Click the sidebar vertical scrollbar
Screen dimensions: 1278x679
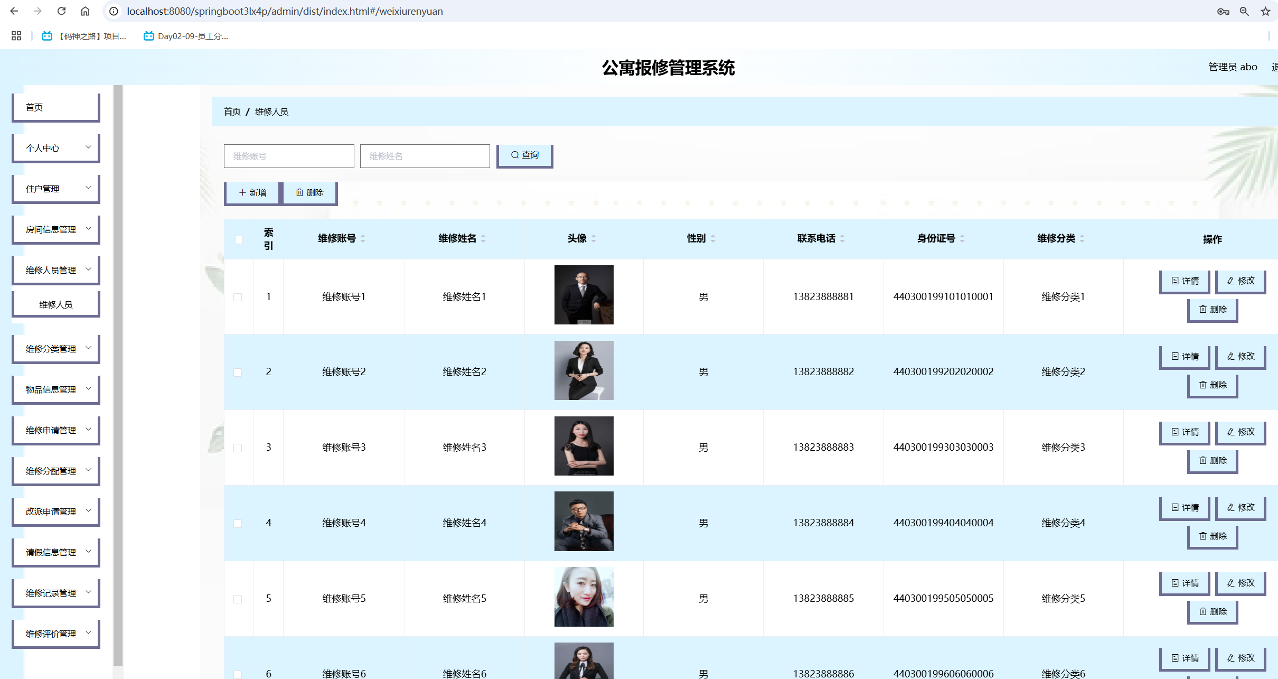118,375
